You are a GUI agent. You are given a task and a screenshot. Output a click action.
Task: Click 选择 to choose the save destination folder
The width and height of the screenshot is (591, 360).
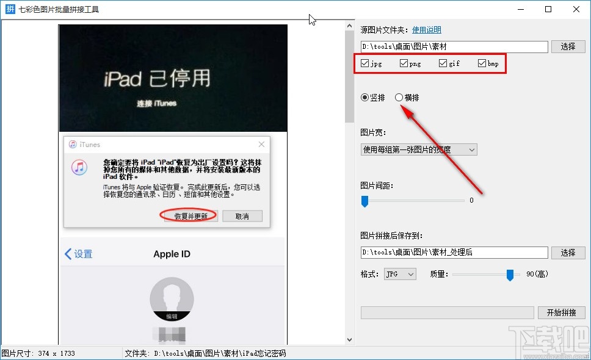coord(568,253)
